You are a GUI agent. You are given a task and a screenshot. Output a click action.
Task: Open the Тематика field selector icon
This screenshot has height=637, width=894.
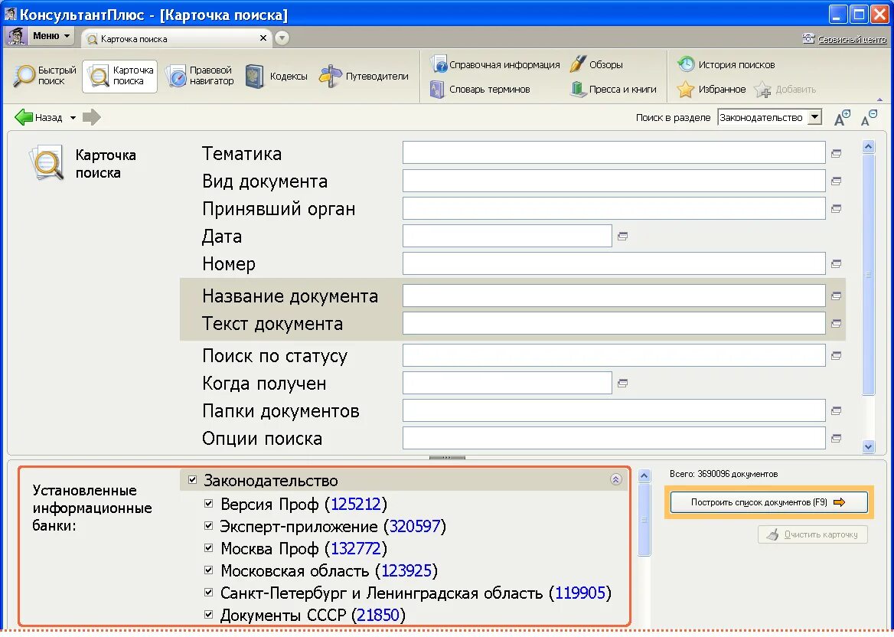click(x=837, y=153)
